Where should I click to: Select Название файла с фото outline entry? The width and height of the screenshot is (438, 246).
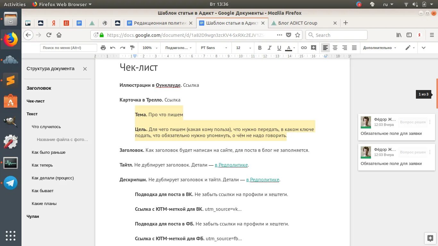(x=62, y=139)
